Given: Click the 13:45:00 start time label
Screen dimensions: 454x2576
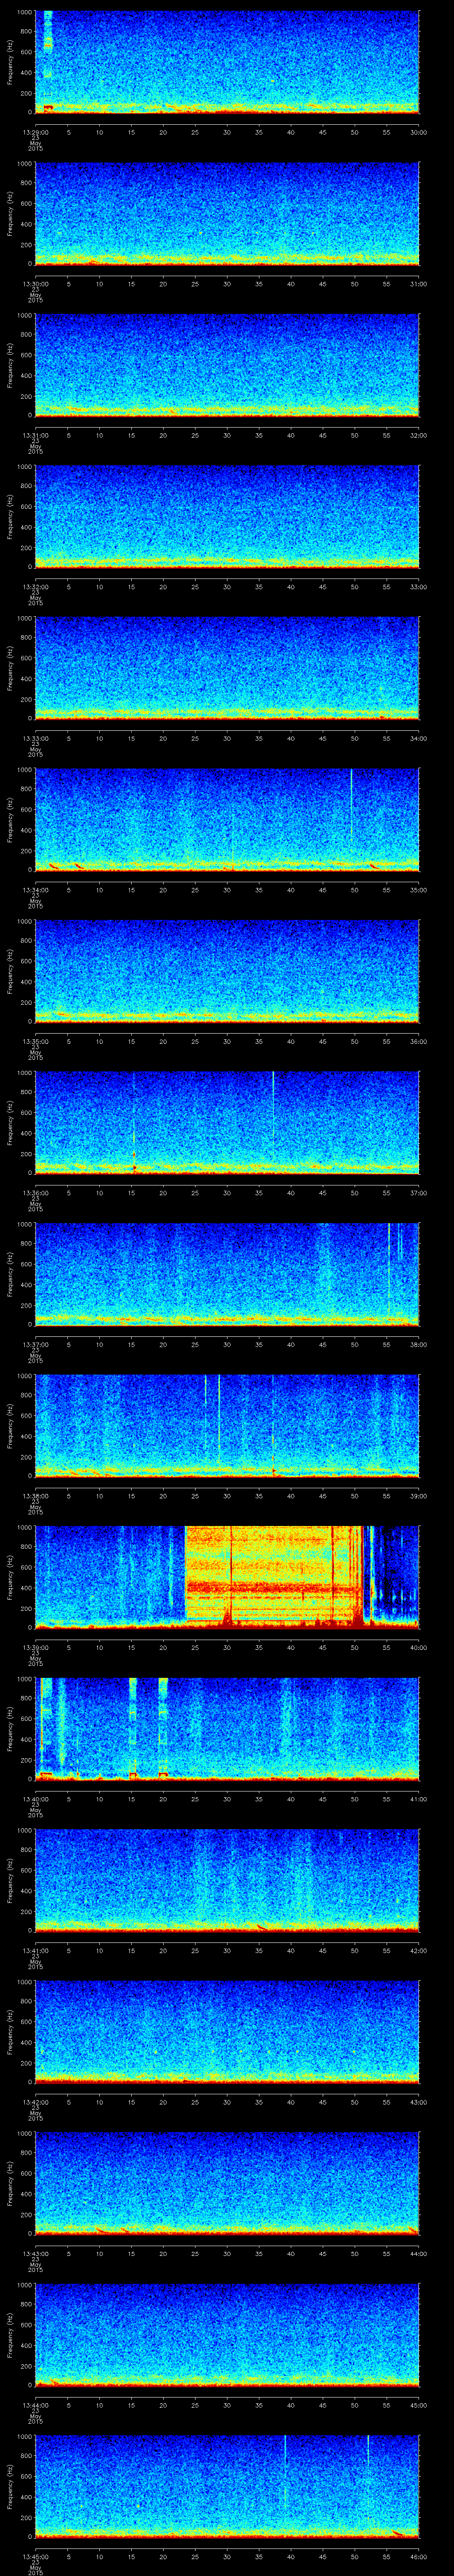Looking at the screenshot, I should [x=35, y=2556].
